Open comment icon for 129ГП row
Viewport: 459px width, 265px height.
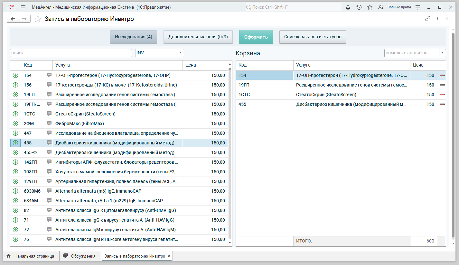[49, 181]
